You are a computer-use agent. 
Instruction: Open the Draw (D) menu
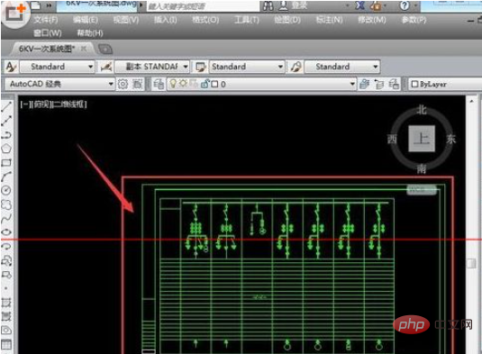click(287, 20)
